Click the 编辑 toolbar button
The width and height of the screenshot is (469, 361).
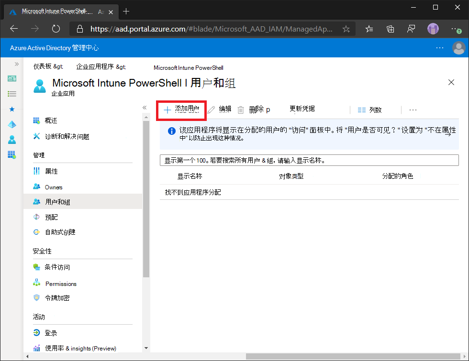220,109
